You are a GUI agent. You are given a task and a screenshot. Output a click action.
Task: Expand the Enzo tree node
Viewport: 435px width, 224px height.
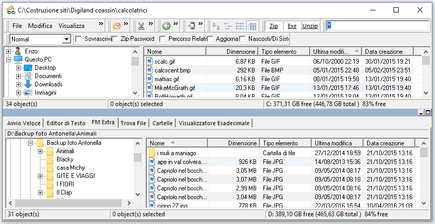tap(9, 51)
